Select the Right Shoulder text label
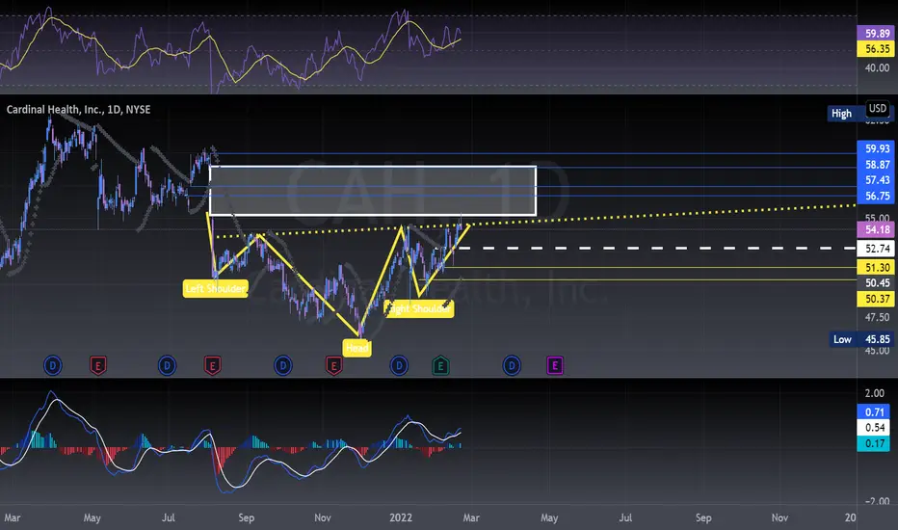Screen dimensions: 898x530 coord(418,308)
